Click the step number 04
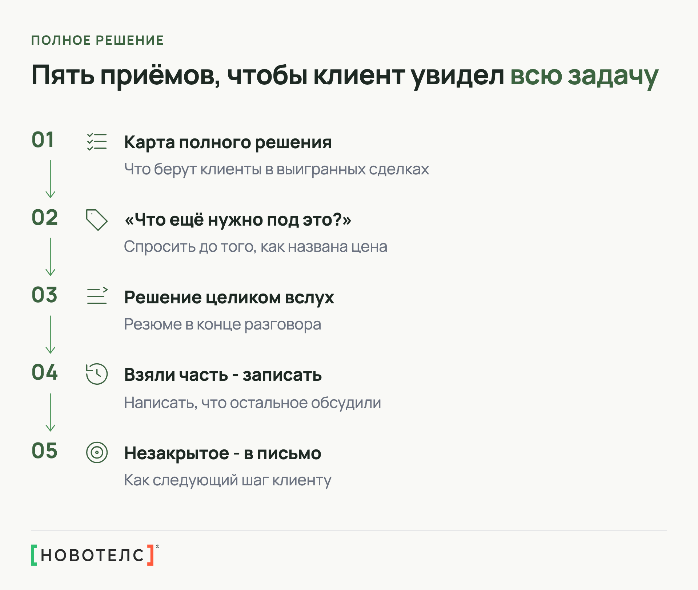Screen dimensions: 698x590 45,372
